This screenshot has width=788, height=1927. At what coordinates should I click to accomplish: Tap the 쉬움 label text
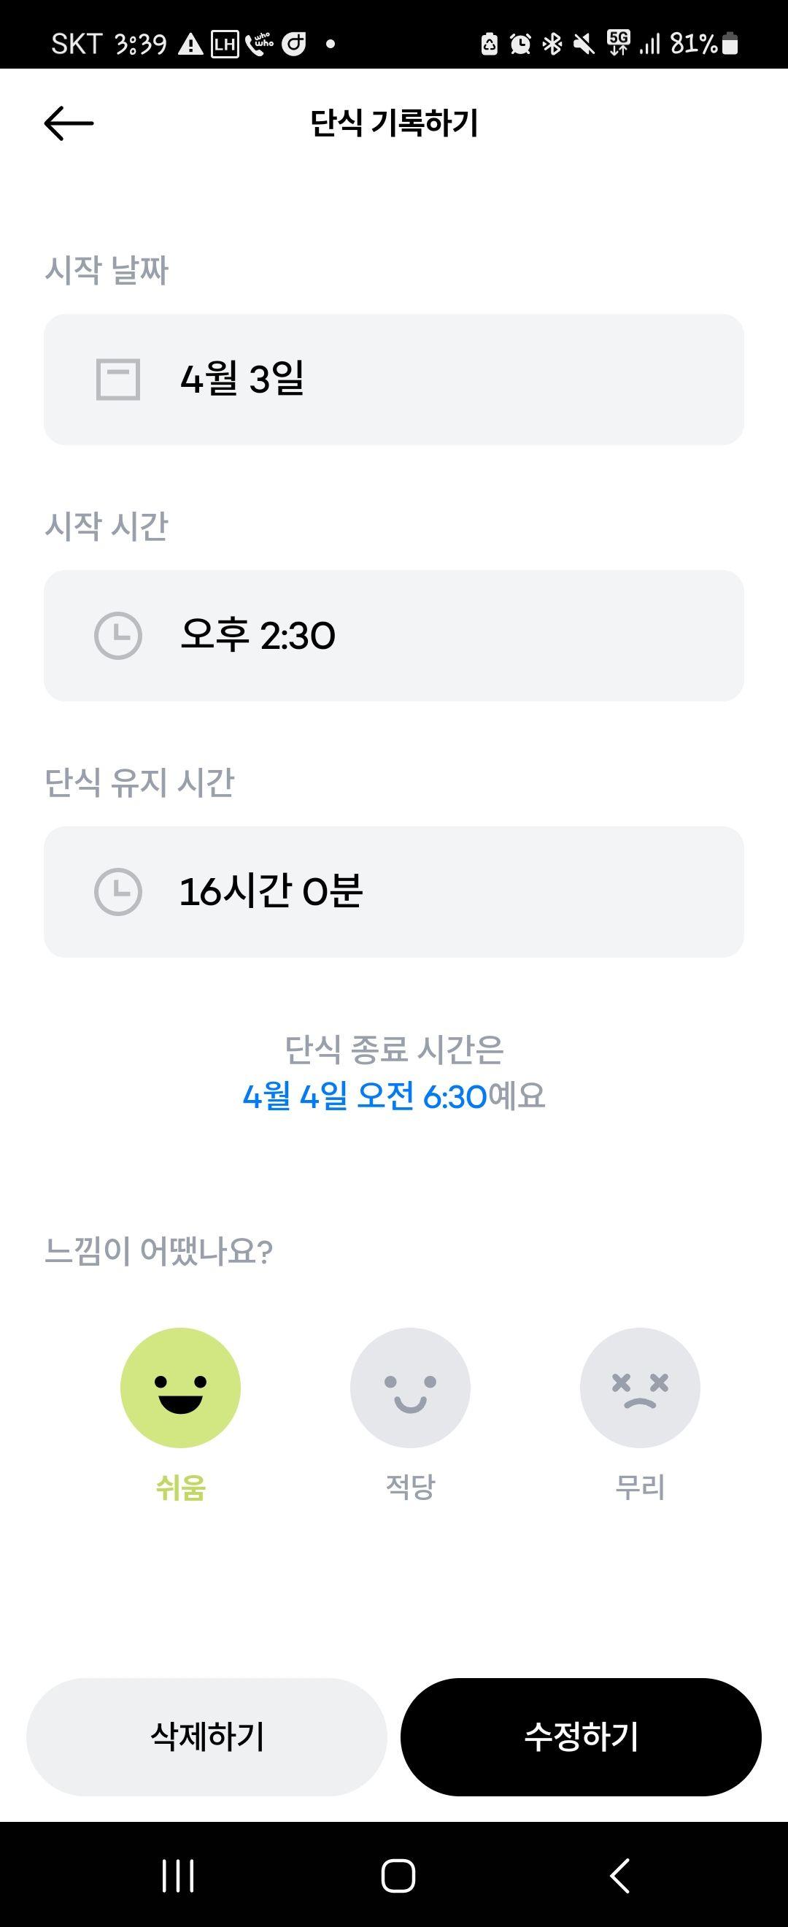click(x=180, y=1488)
